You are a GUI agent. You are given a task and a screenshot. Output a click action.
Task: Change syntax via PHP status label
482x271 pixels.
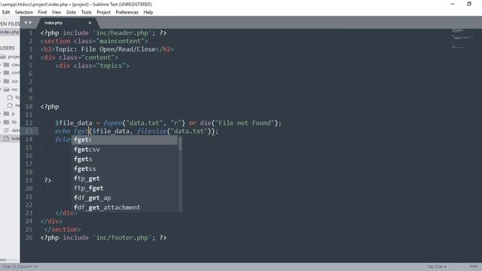(474, 266)
